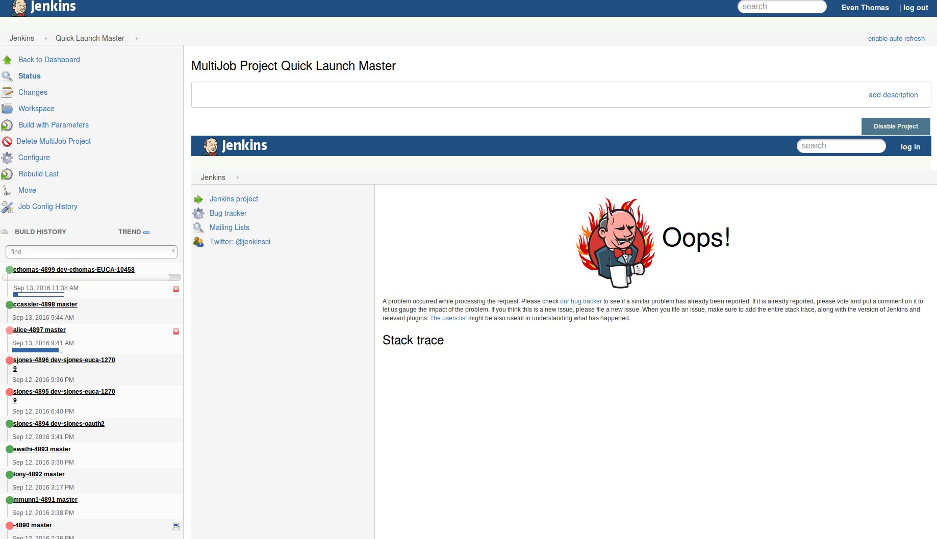The image size is (937, 539).
Task: Click status ball of swathi-4893 build
Action: coord(9,449)
